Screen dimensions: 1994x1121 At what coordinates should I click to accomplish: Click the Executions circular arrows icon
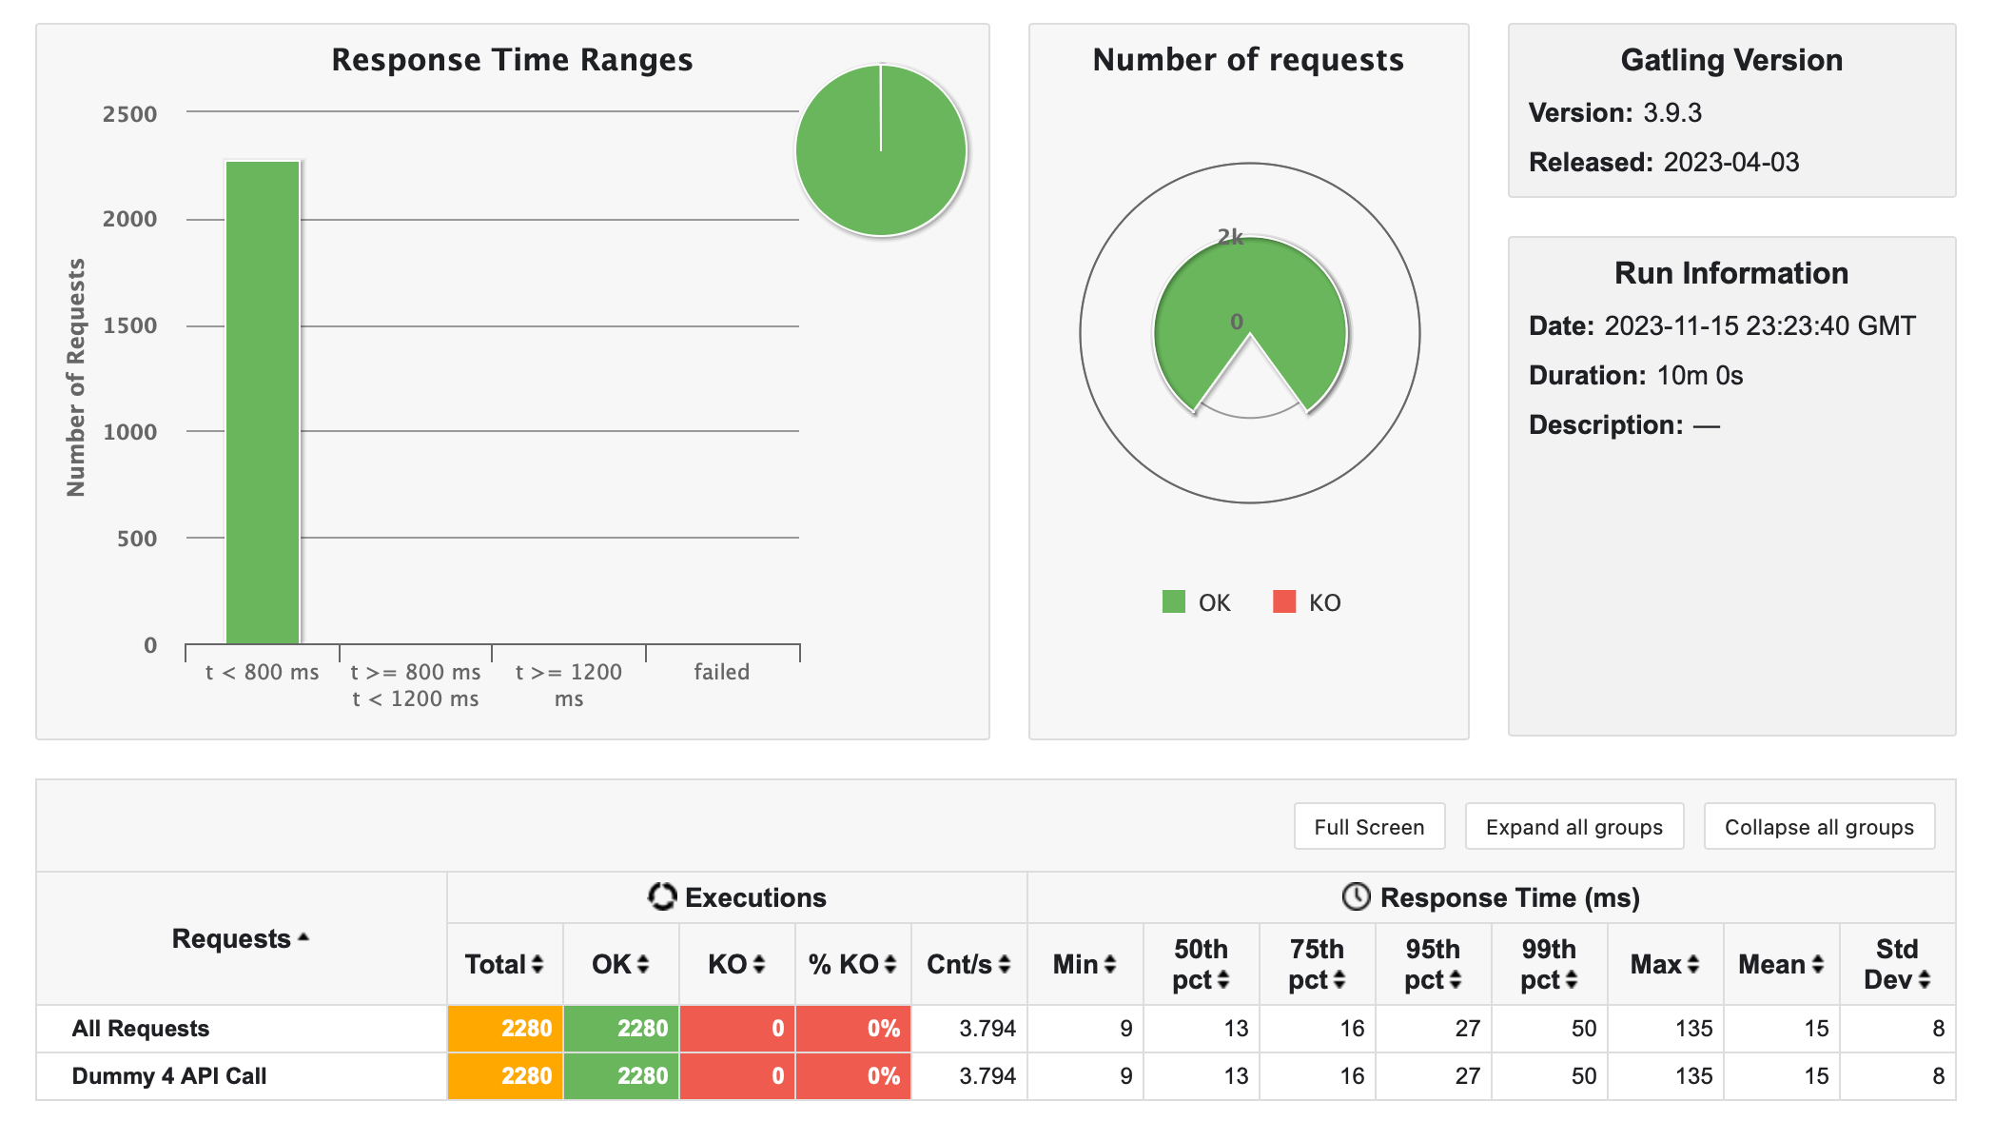(x=661, y=896)
